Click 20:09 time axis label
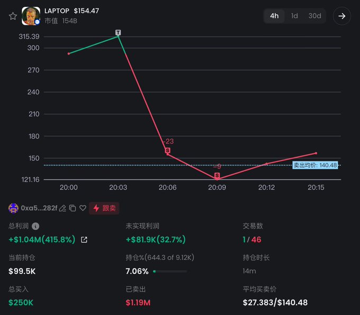Image resolution: width=360 pixels, height=315 pixels. 217,187
